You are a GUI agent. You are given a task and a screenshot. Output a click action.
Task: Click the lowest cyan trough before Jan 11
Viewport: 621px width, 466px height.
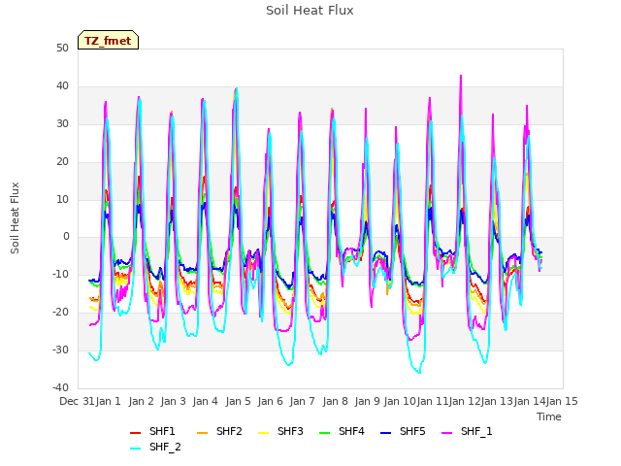[x=419, y=373]
